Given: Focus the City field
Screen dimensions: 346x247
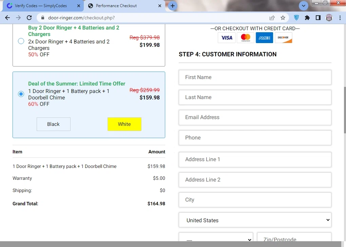Looking at the screenshot, I should pyautogui.click(x=255, y=200).
